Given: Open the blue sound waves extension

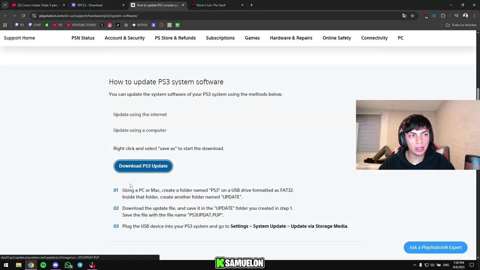Looking at the screenshot, I should [x=434, y=16].
